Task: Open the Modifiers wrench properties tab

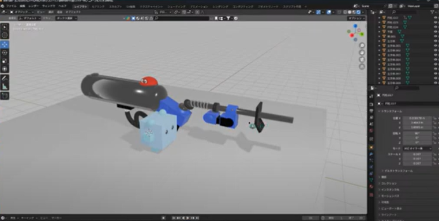Action: point(372,153)
